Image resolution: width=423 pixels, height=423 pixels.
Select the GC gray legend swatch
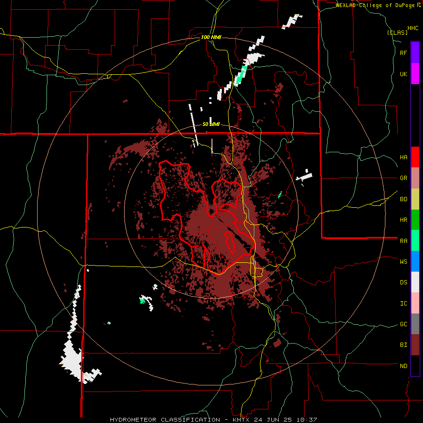(x=415, y=324)
